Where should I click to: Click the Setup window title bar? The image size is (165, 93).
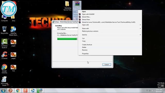tap(65, 22)
